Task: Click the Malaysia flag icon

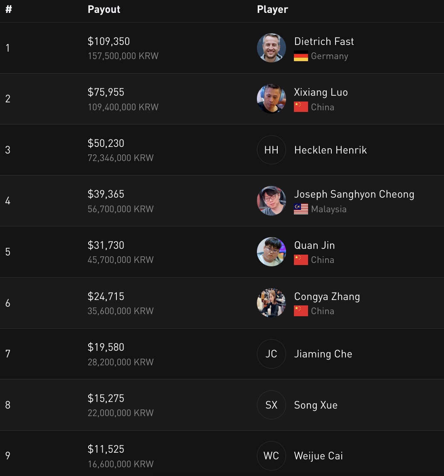Action: [301, 209]
